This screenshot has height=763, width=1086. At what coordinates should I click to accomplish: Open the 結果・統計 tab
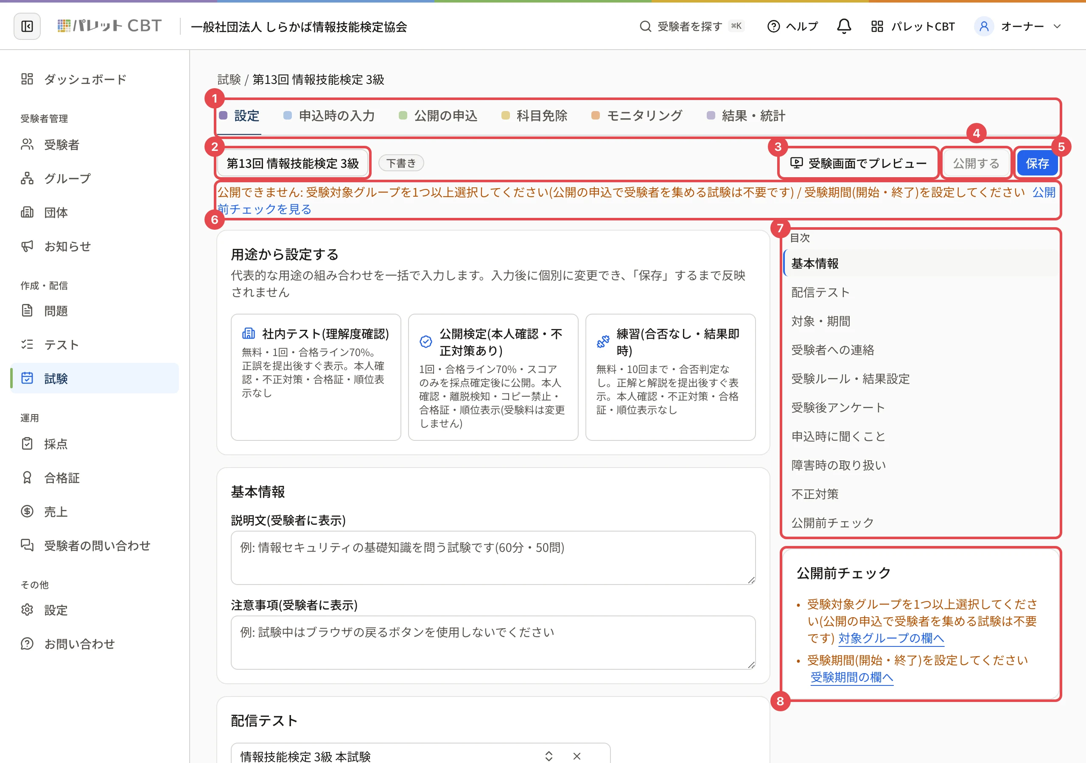(x=746, y=116)
